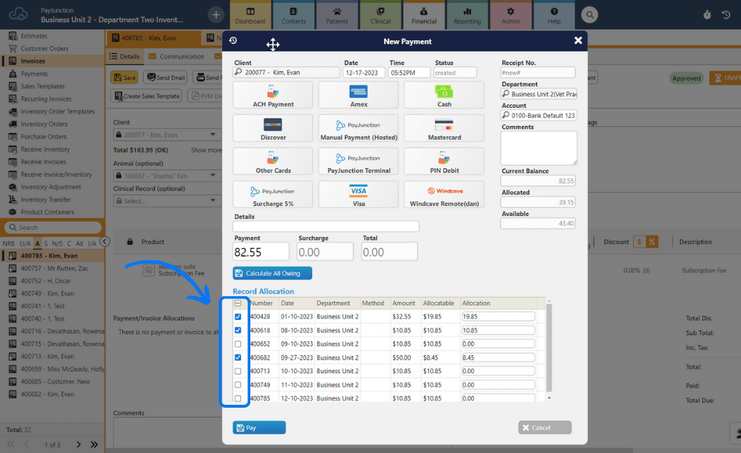Select the Amex payment method
Screen dimensions: 741x453
358,95
